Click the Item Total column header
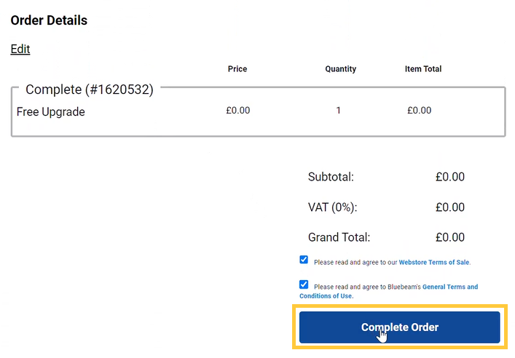 [x=423, y=69]
